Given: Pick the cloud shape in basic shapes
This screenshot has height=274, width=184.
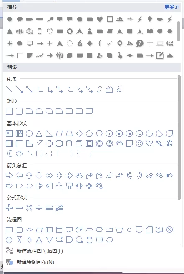Looking at the screenshot, I should [x=19, y=154].
